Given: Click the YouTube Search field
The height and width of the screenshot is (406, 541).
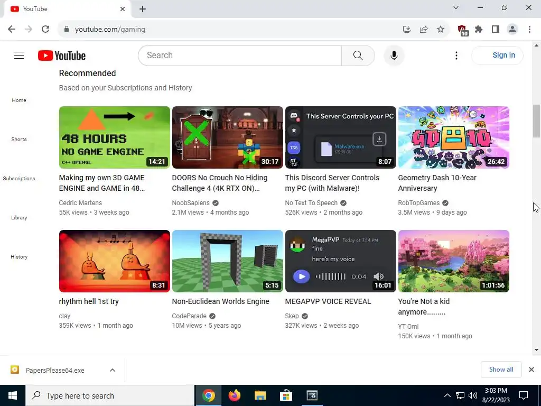Looking at the screenshot, I should [x=240, y=55].
